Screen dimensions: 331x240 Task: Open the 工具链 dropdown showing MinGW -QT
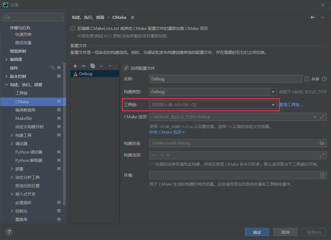pyautogui.click(x=273, y=105)
